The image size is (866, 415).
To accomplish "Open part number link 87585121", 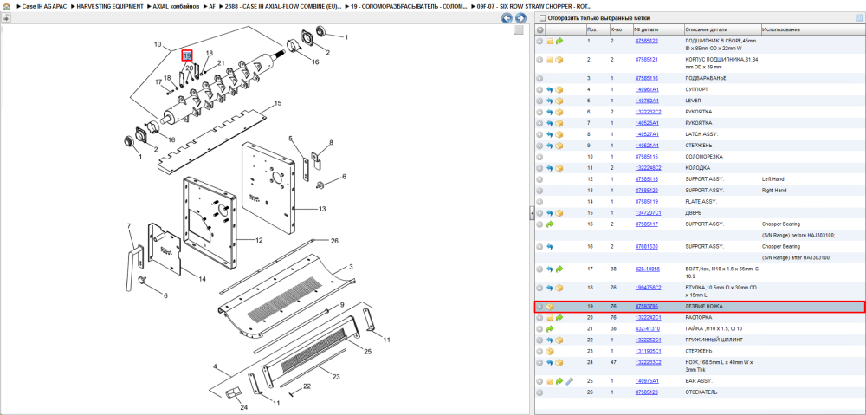I will coord(646,59).
